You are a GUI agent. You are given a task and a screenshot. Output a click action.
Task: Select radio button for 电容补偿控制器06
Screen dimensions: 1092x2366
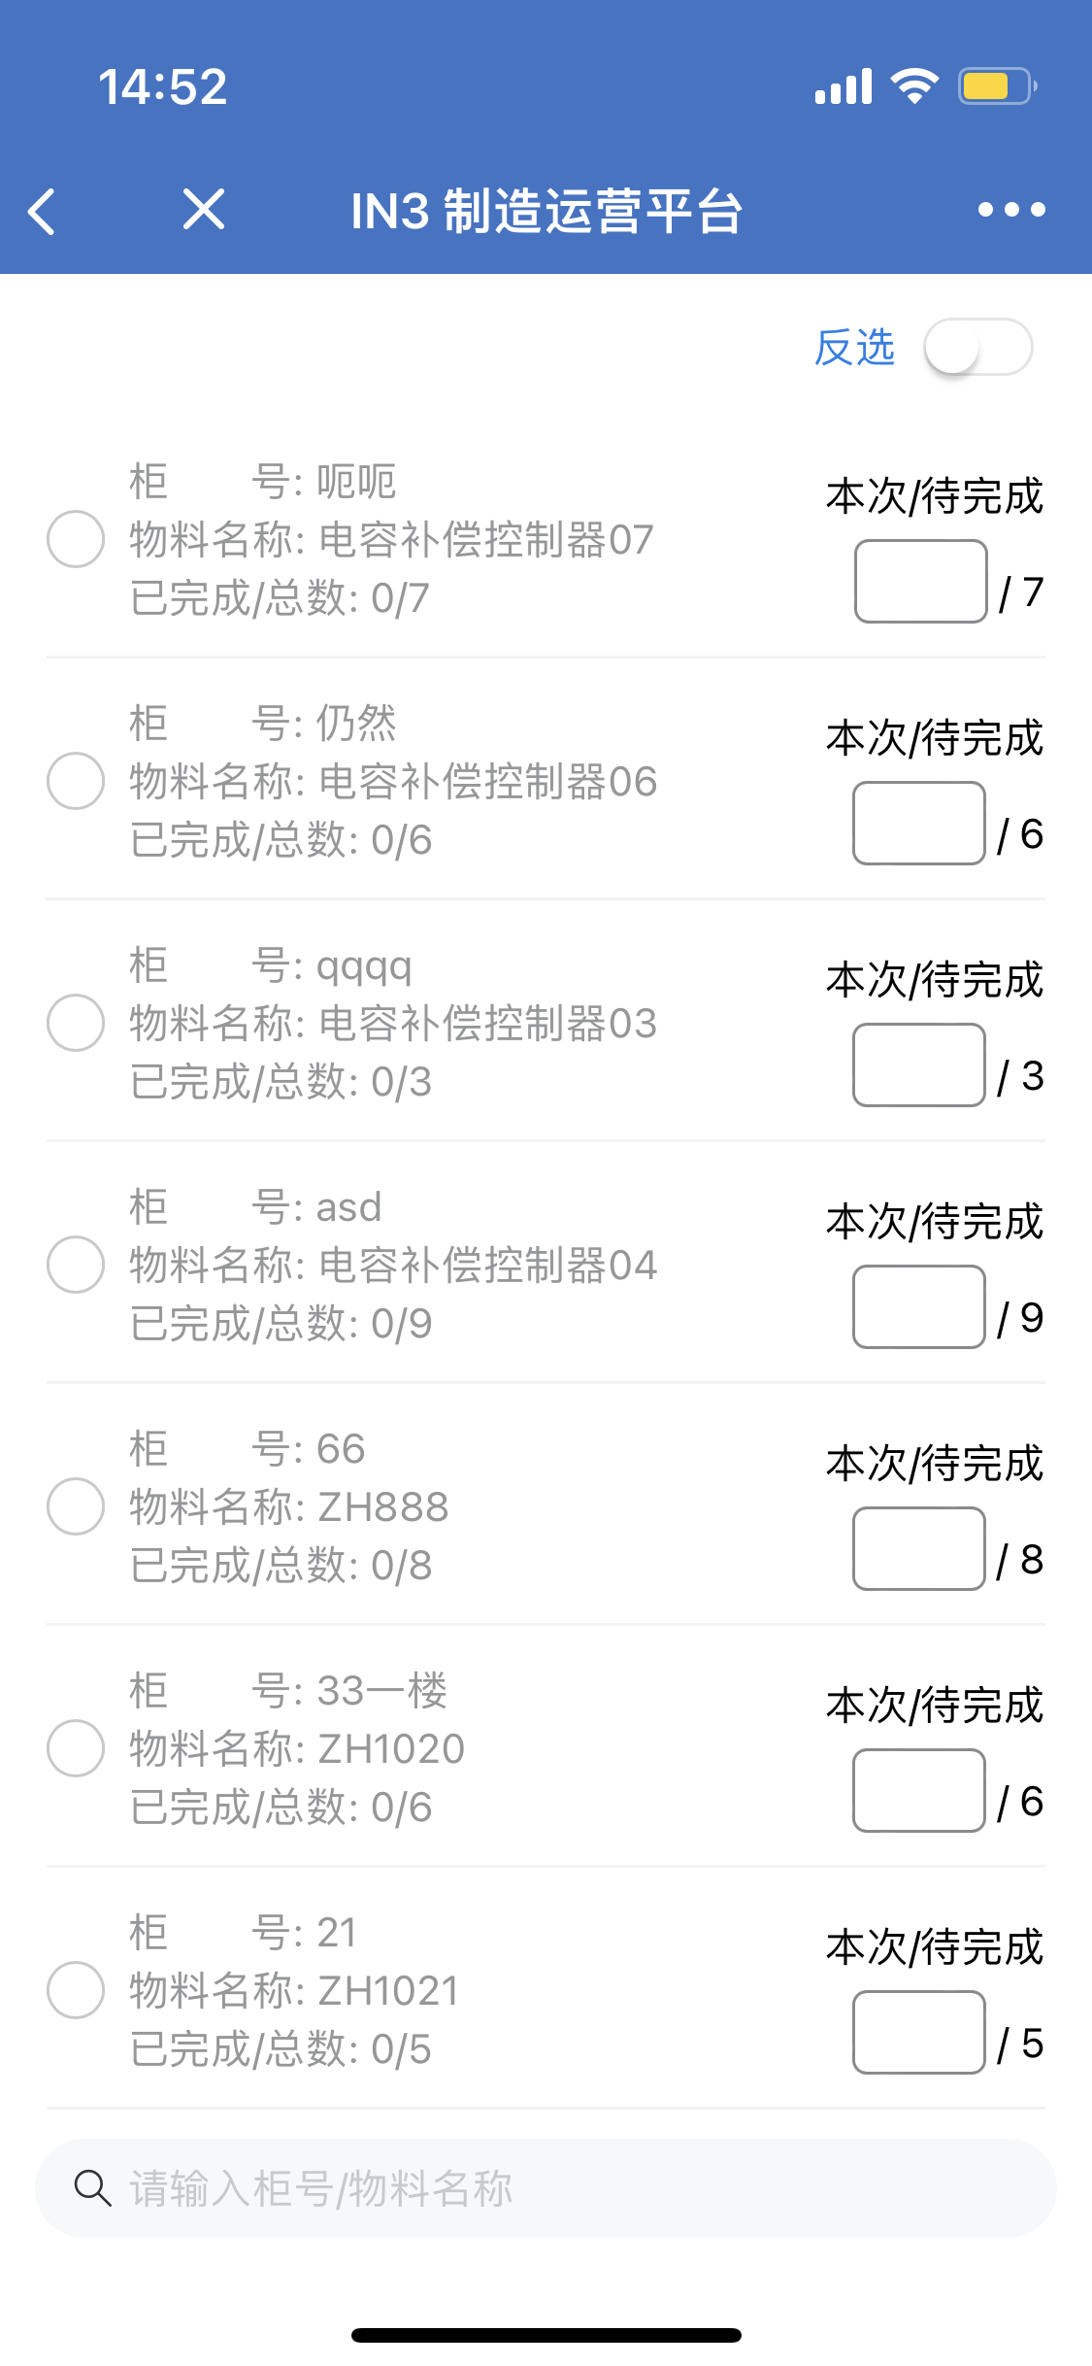coord(76,781)
